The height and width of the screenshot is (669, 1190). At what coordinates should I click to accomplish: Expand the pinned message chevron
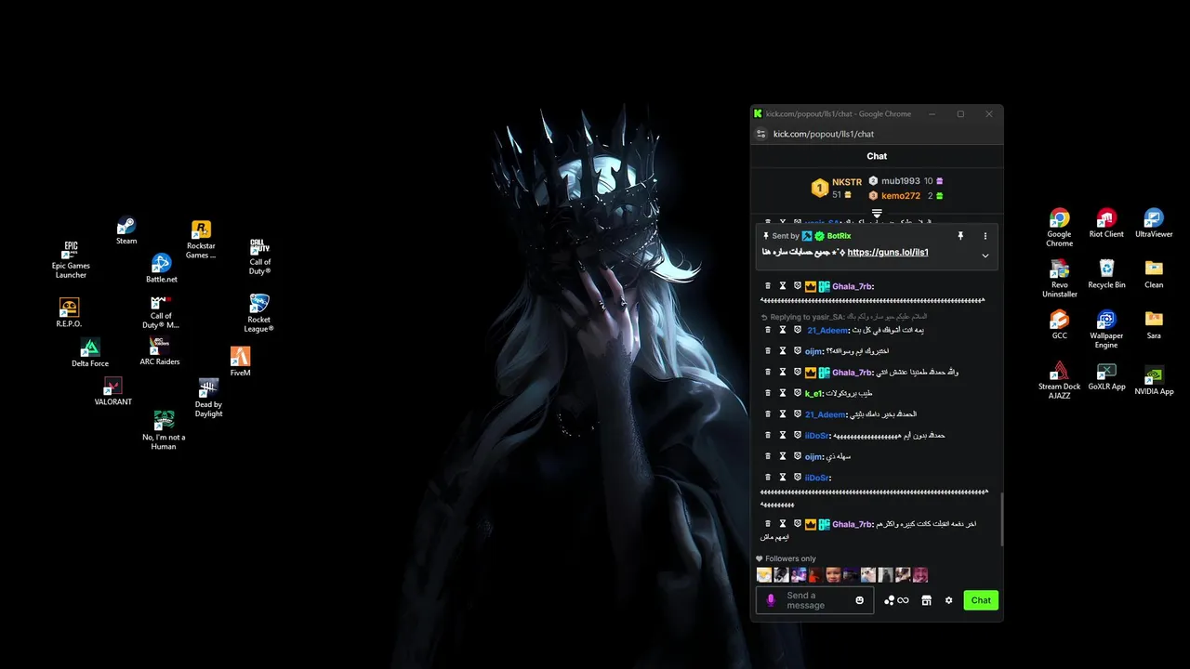click(985, 256)
